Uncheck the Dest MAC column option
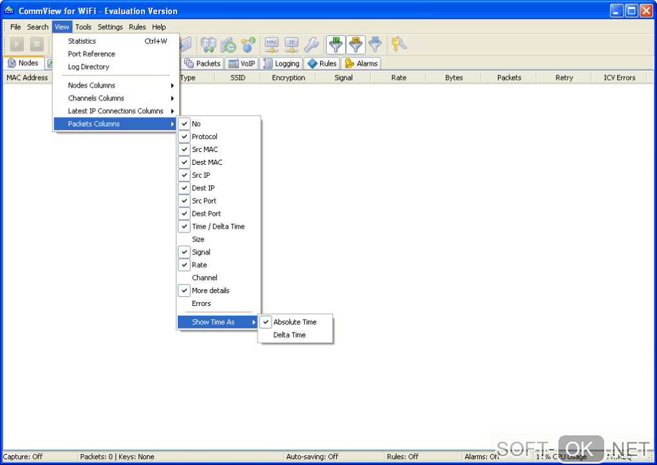This screenshot has height=465, width=657. (218, 162)
